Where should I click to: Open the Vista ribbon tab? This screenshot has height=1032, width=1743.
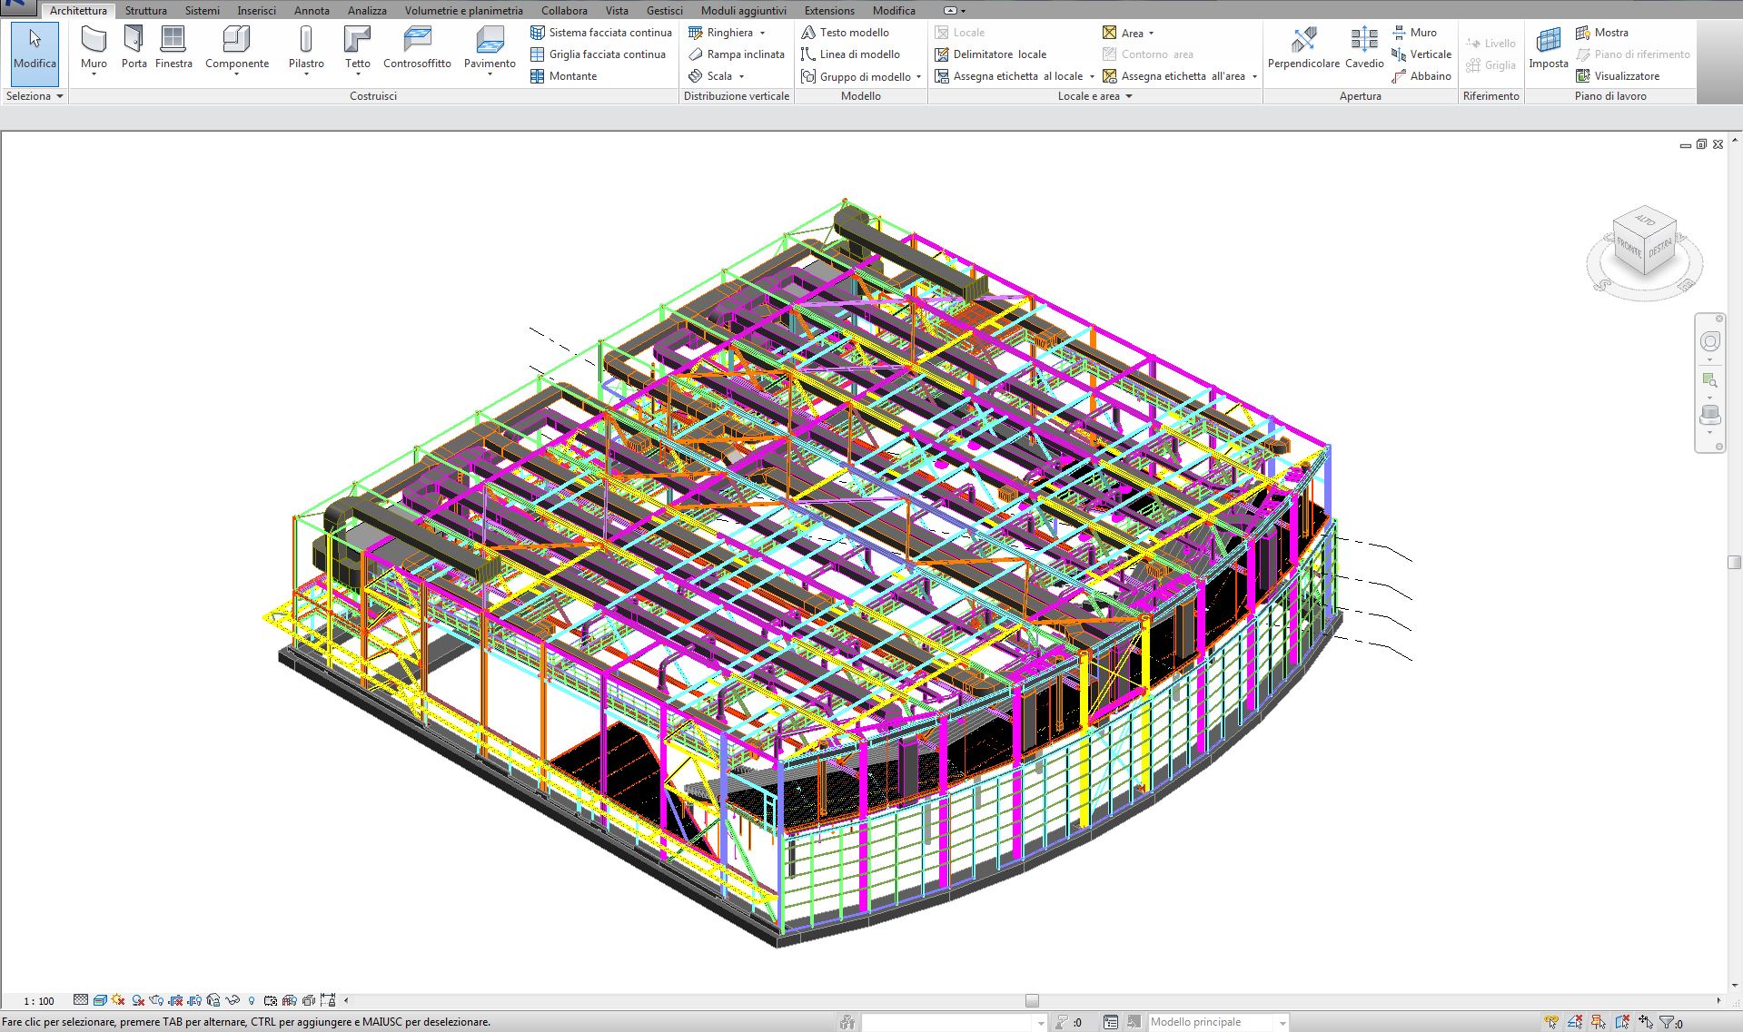(x=617, y=11)
